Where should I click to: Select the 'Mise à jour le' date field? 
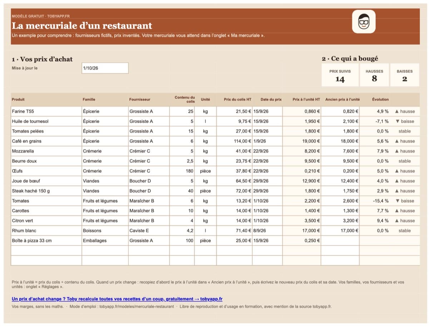click(x=105, y=68)
